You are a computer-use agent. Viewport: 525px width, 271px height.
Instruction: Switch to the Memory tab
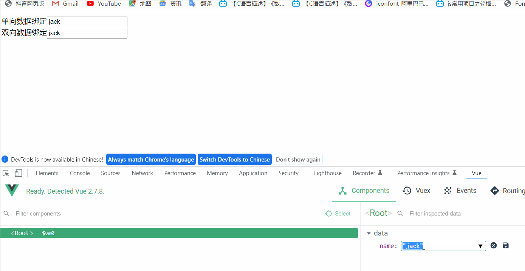tap(217, 173)
